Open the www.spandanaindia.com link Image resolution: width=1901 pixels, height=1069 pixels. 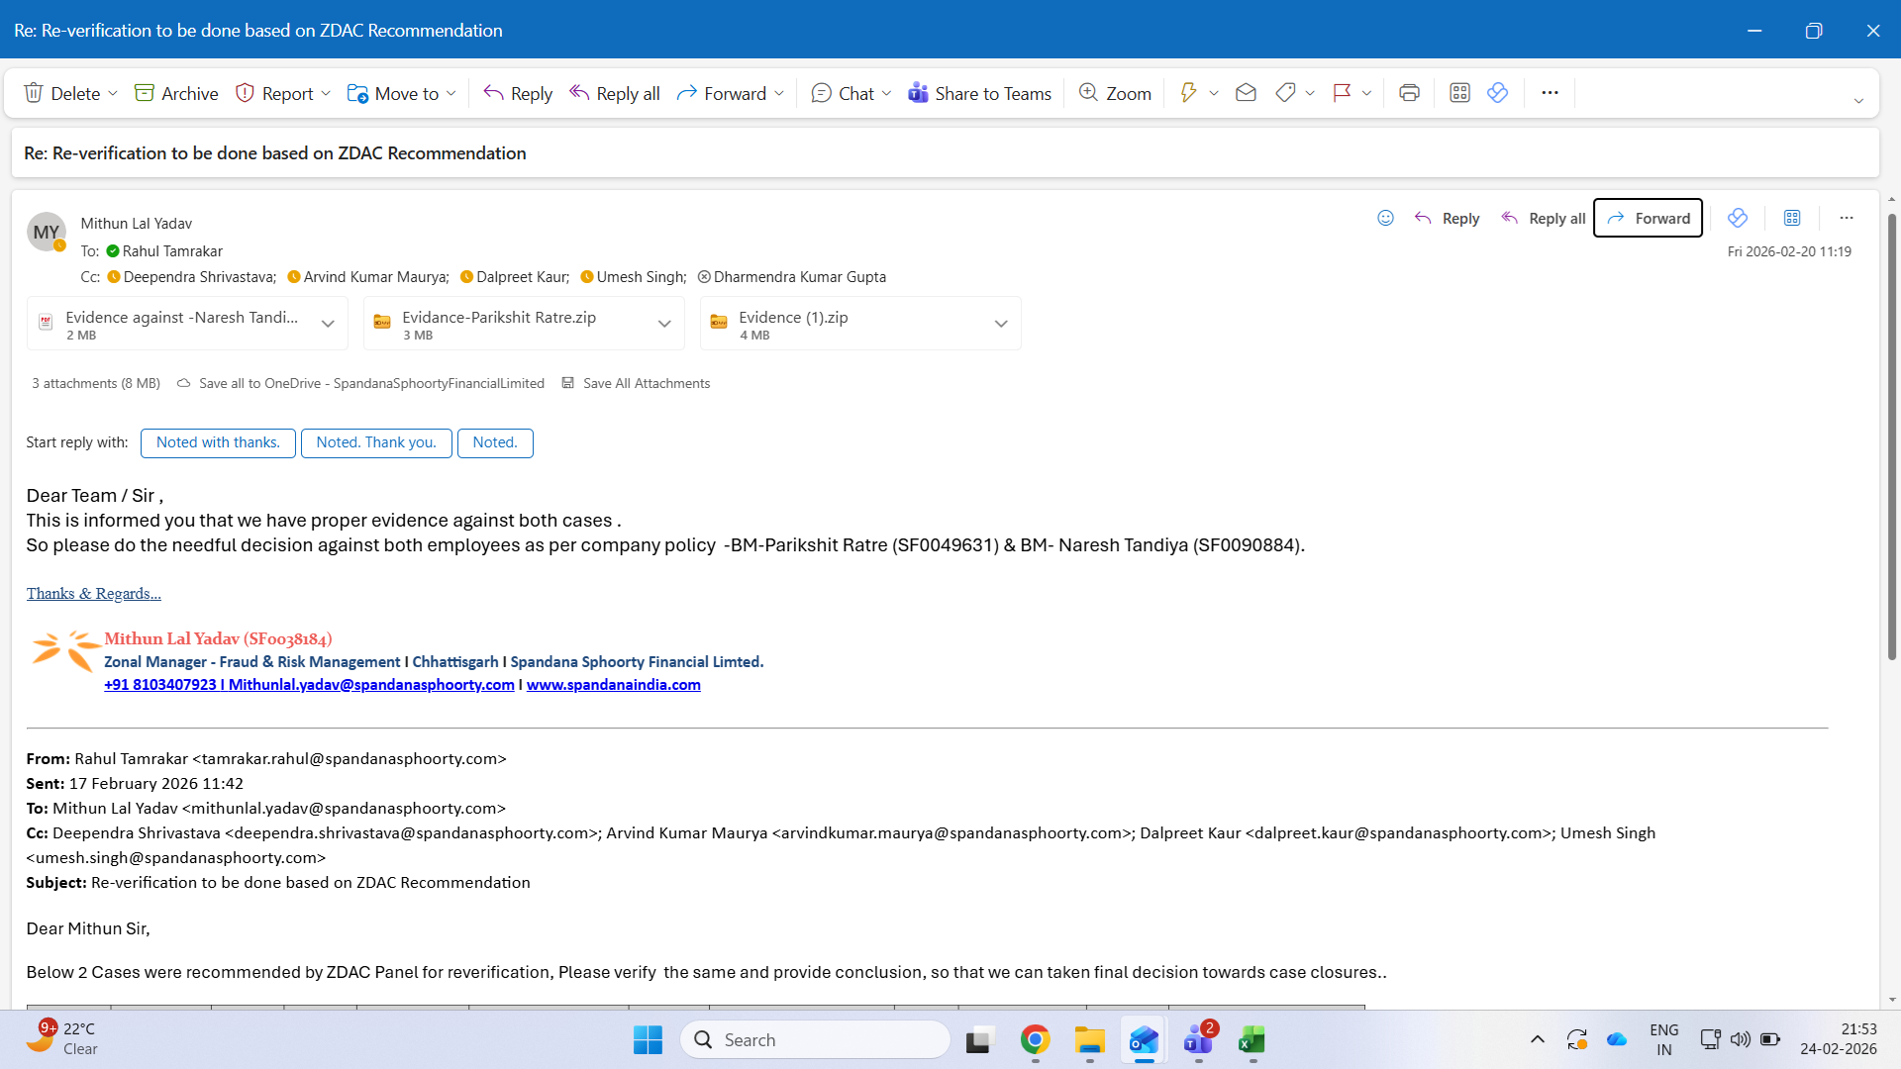613,685
